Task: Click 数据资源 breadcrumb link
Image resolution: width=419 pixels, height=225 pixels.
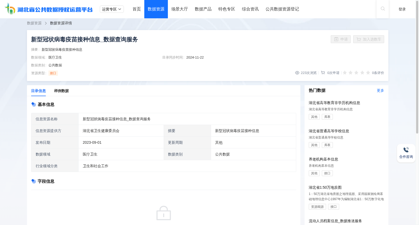Action: point(34,23)
